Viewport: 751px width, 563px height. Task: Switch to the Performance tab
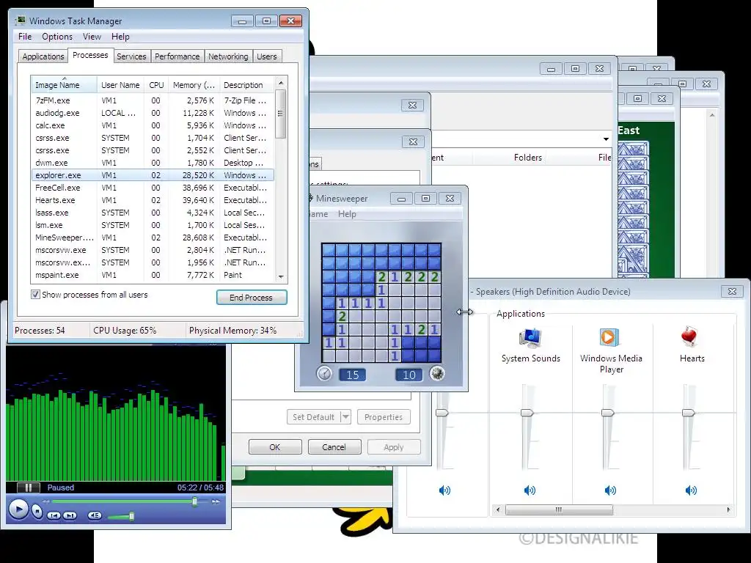(177, 56)
